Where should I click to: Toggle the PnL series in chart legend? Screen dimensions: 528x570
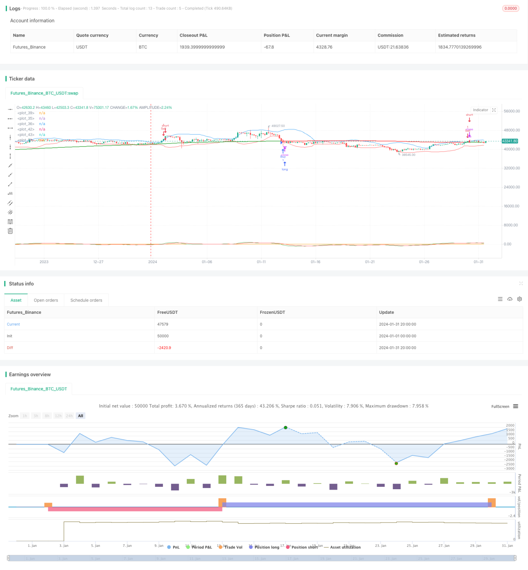click(x=173, y=547)
